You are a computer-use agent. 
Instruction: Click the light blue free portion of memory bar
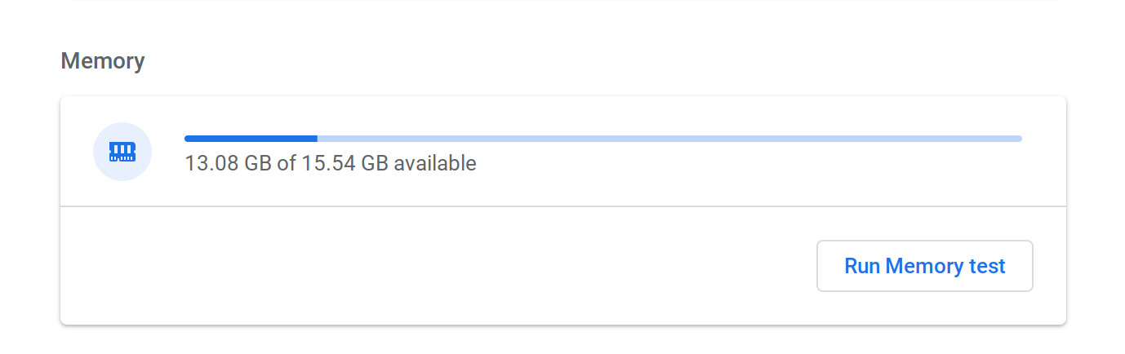(x=669, y=139)
